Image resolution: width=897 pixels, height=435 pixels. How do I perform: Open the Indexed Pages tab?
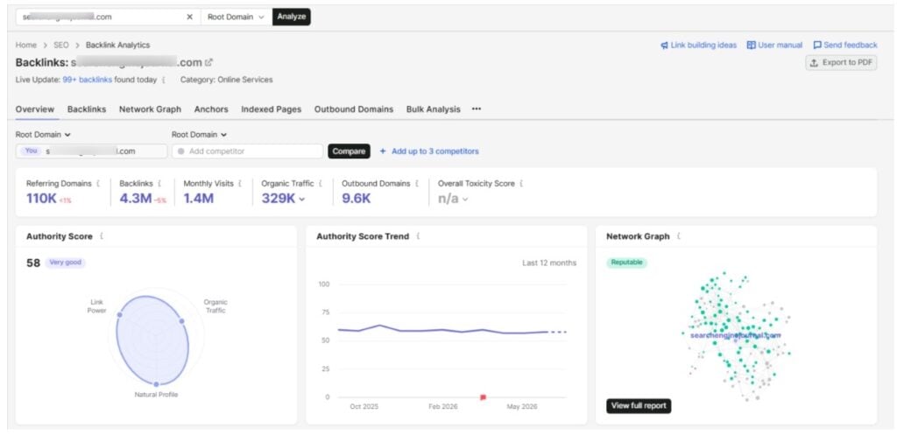pos(272,109)
